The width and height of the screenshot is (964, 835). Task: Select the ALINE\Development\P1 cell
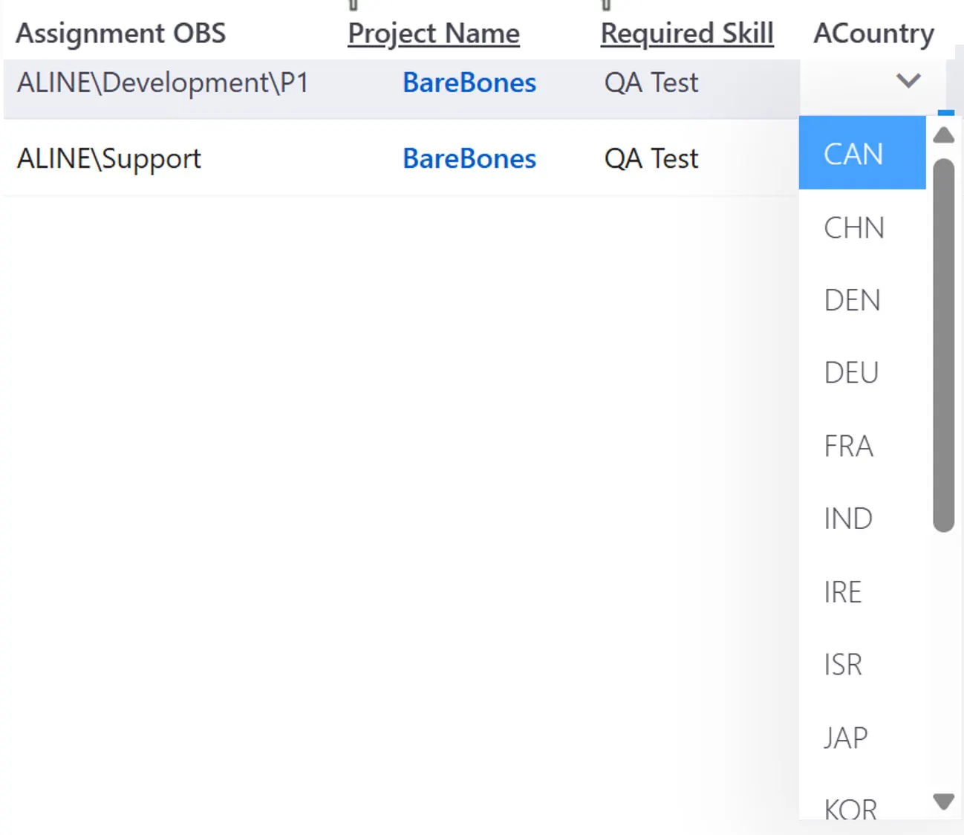(163, 82)
